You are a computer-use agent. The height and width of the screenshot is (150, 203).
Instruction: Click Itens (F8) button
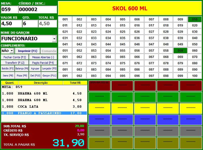click(8, 75)
